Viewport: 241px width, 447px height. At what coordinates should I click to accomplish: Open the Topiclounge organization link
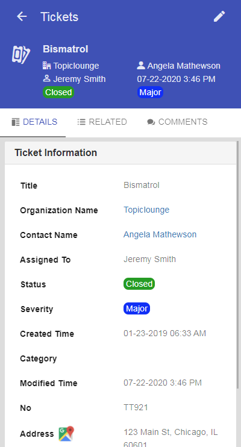(x=146, y=210)
